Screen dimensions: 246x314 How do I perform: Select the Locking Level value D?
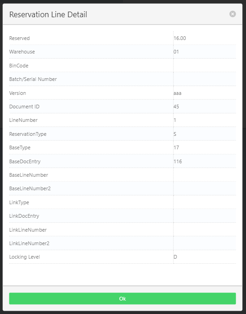point(175,257)
